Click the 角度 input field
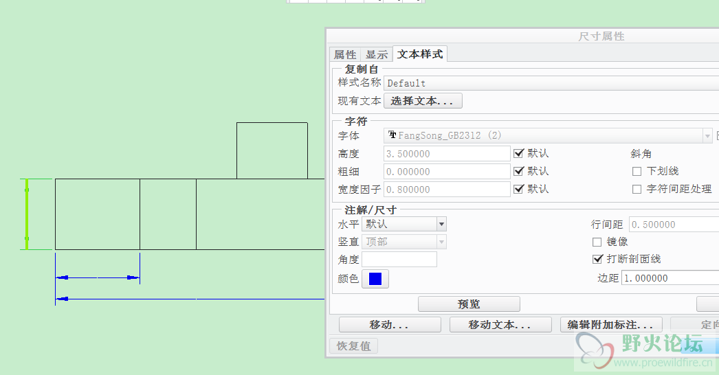This screenshot has width=719, height=375. [x=399, y=260]
